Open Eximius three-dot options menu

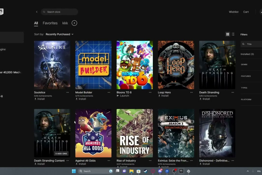(x=191, y=161)
